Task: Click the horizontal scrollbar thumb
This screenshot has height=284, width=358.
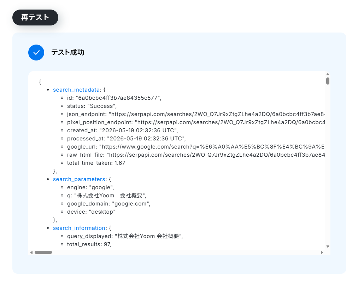Action: point(43,253)
